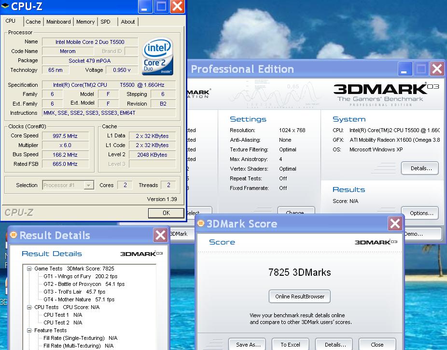Click the Name field Intel Mobile Core 2 Duo T5500
This screenshot has width=447, height=350.
[90, 42]
